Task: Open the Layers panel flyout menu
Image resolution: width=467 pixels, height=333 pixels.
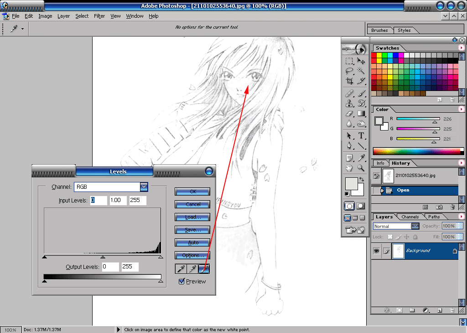Action: click(462, 217)
